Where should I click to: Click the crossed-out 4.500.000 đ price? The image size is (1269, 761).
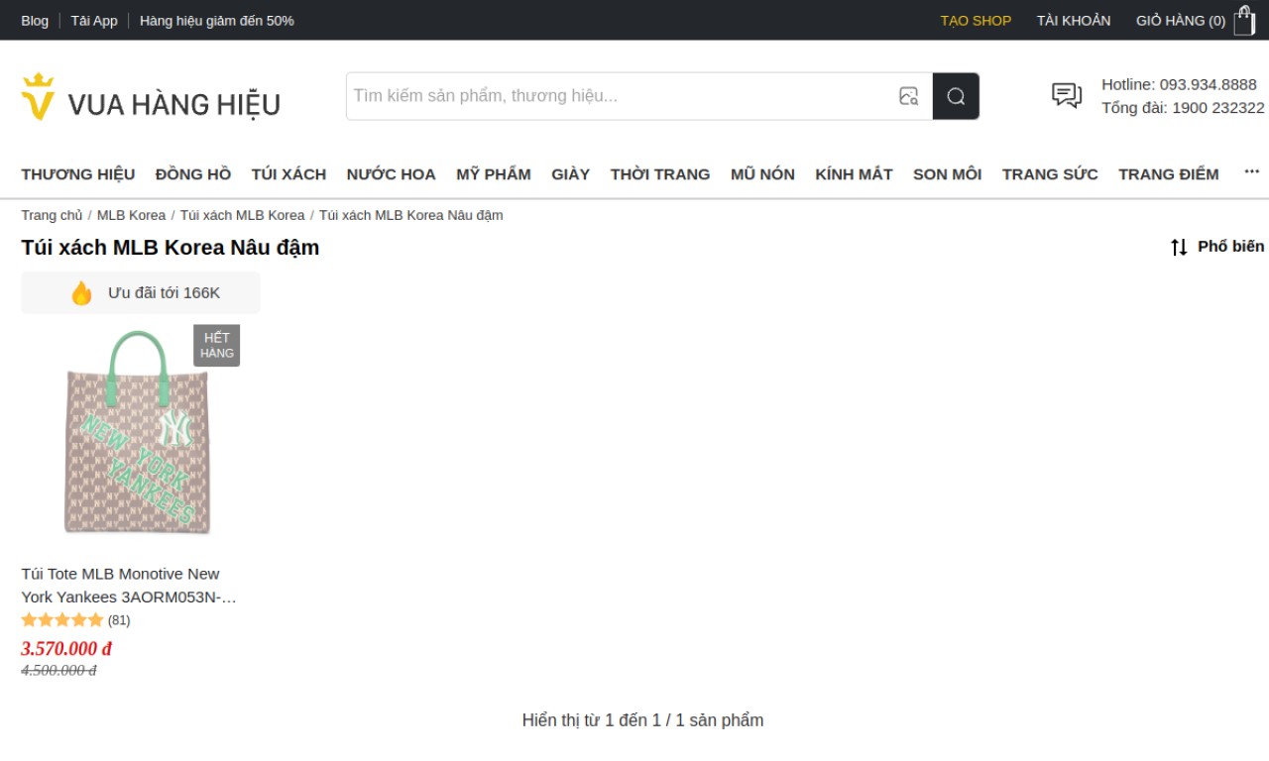[x=59, y=671]
